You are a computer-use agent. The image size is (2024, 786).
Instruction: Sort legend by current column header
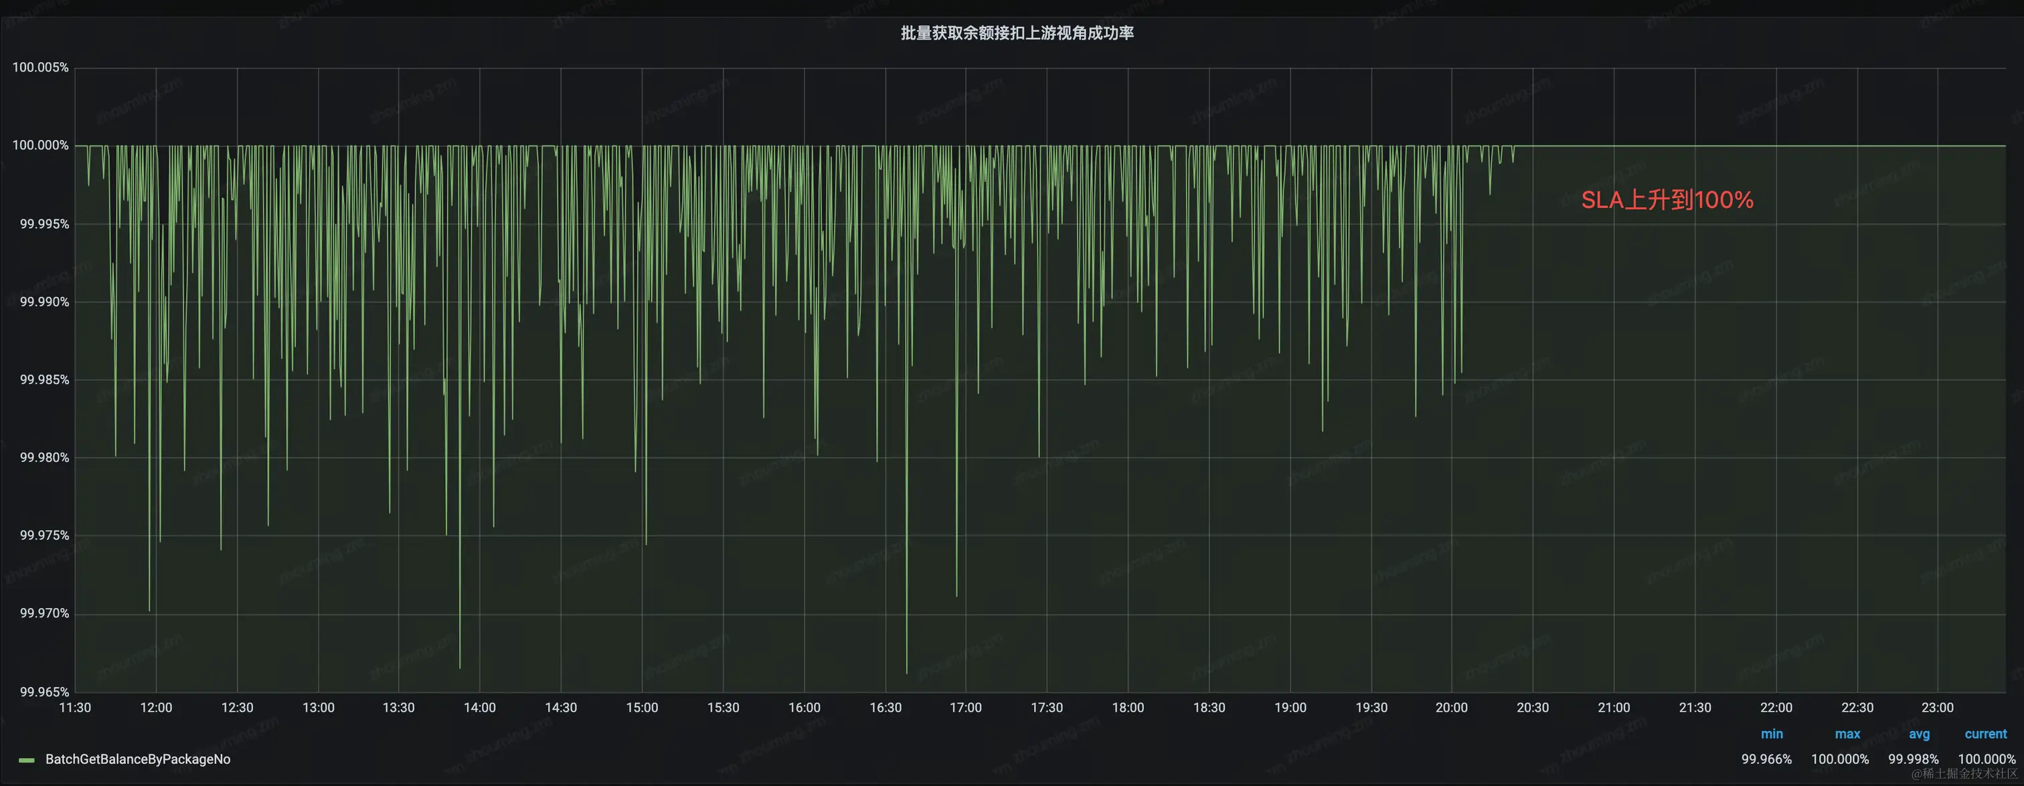click(x=1985, y=734)
